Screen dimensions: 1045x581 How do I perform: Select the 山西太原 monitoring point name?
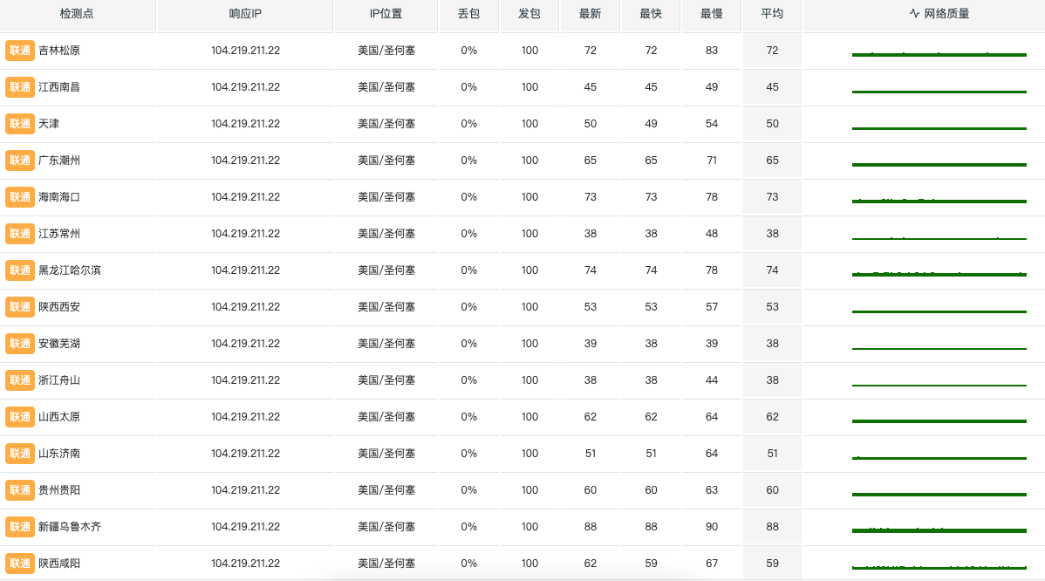[59, 417]
